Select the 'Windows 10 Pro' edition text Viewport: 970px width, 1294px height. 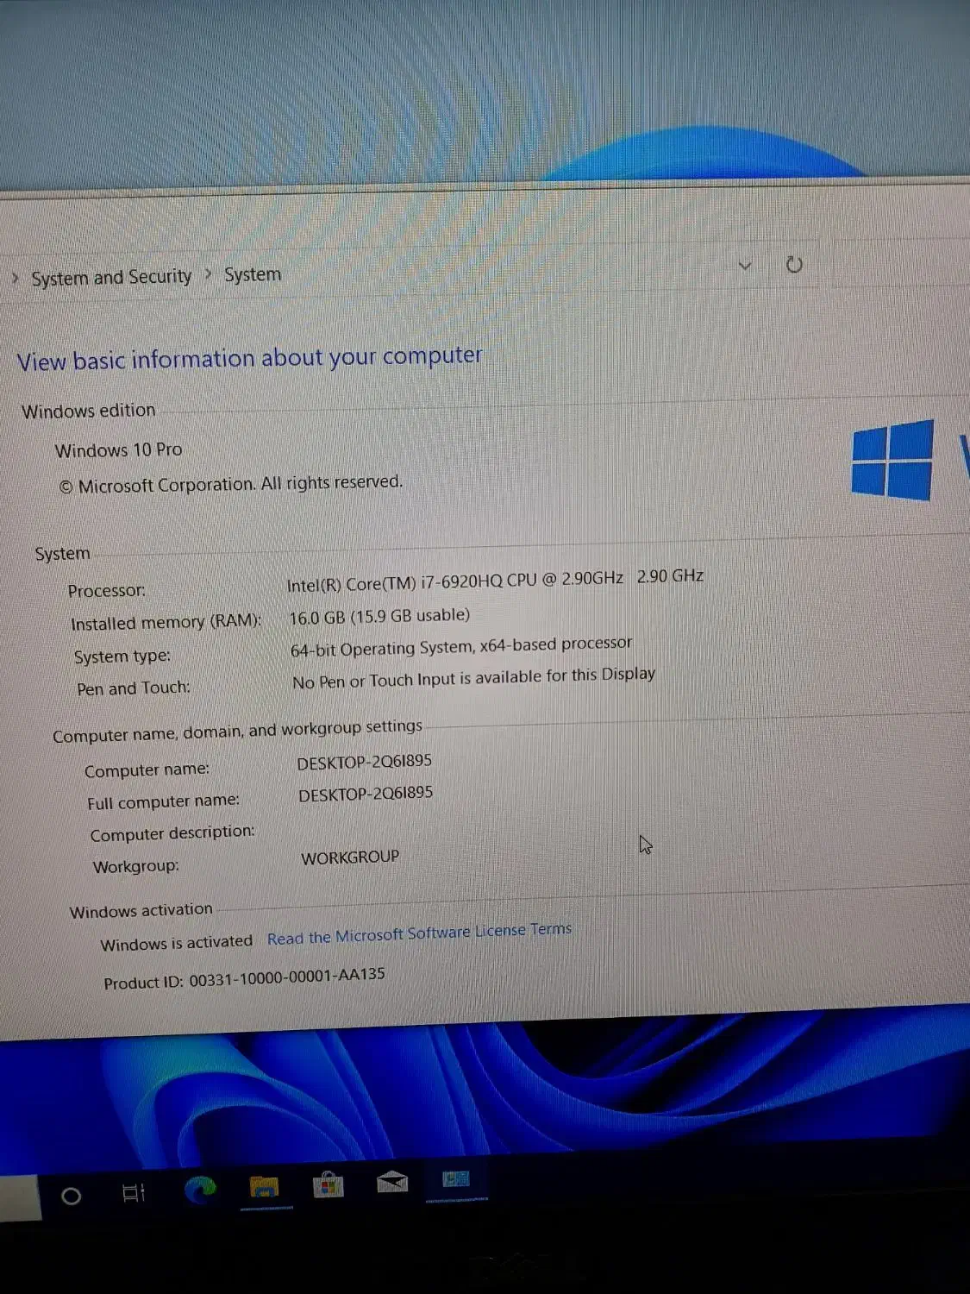pyautogui.click(x=119, y=450)
